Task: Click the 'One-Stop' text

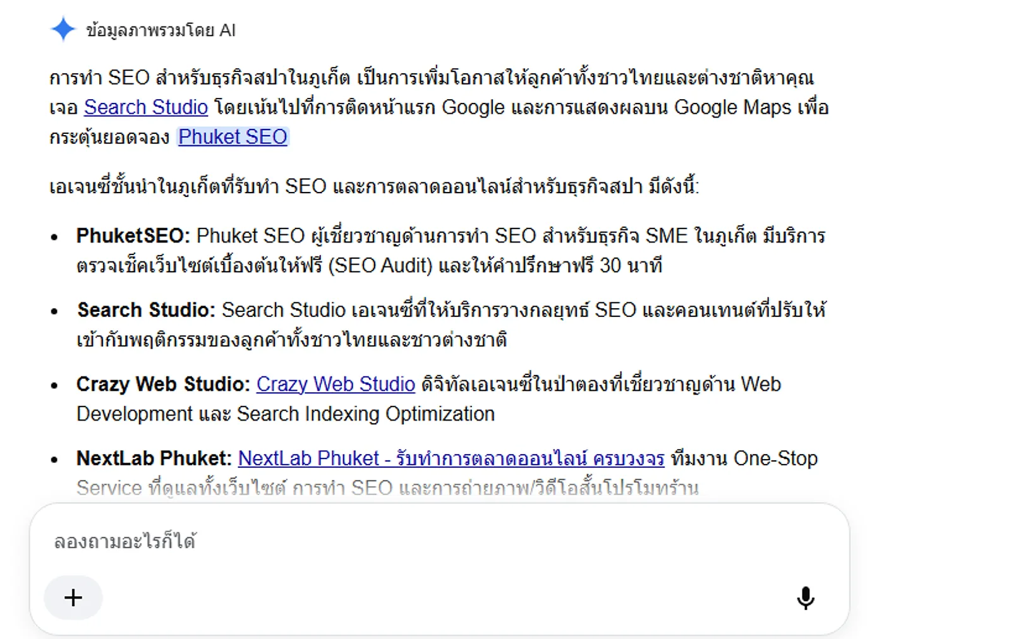Action: pyautogui.click(x=775, y=458)
